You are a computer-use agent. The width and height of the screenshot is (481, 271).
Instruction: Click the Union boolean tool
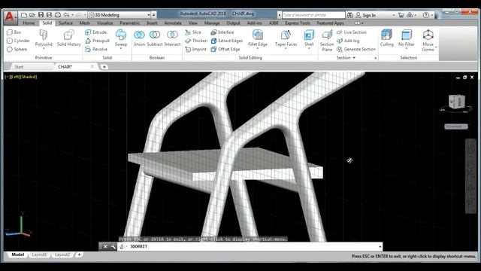139,38
